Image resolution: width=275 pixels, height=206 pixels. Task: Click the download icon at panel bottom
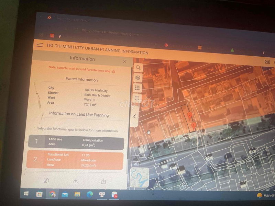[x=103, y=181]
